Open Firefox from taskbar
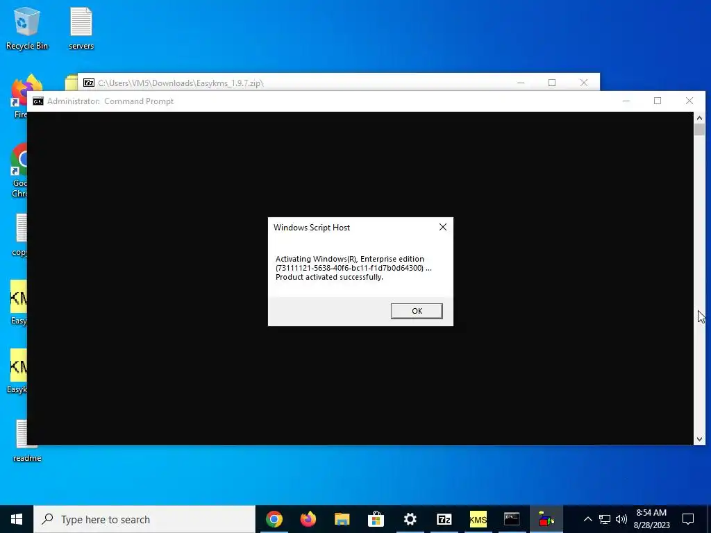 (308, 519)
